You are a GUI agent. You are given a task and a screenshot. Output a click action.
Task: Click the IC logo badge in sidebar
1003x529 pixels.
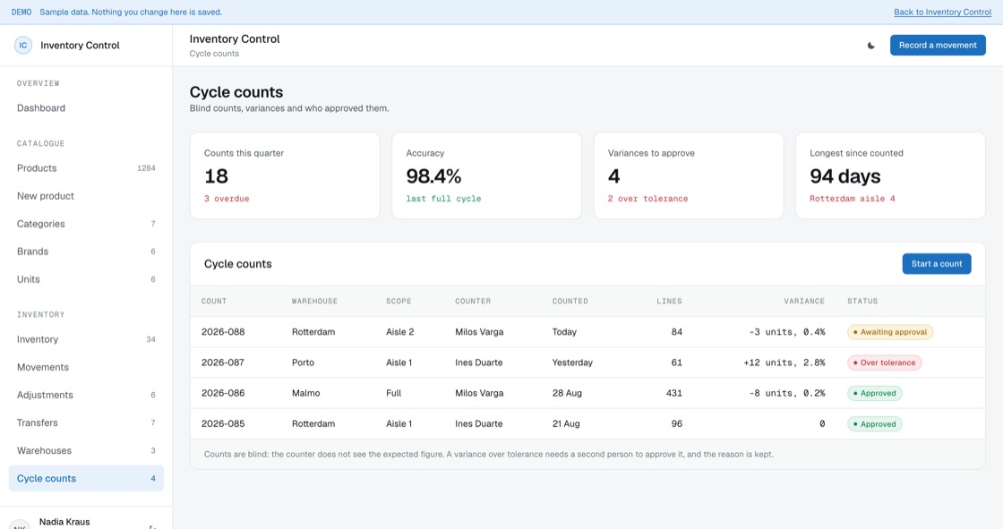[23, 46]
